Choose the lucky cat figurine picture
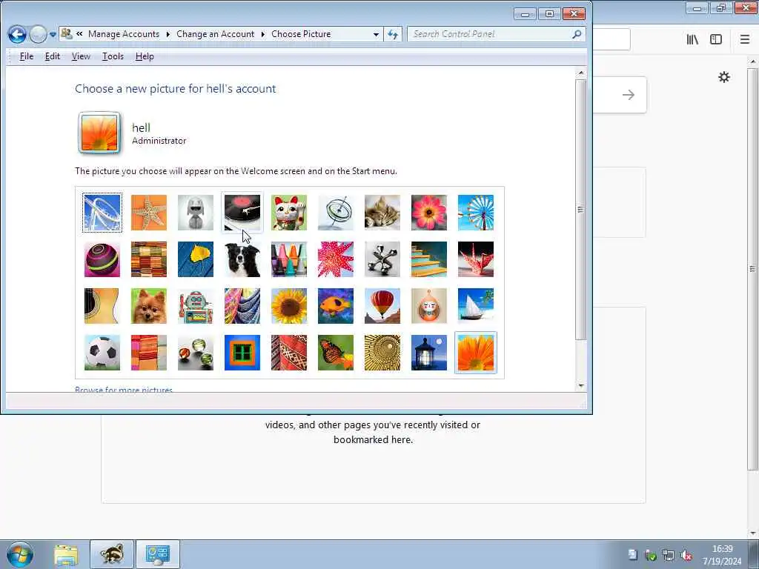Viewport: 759px width, 569px height. pos(289,213)
